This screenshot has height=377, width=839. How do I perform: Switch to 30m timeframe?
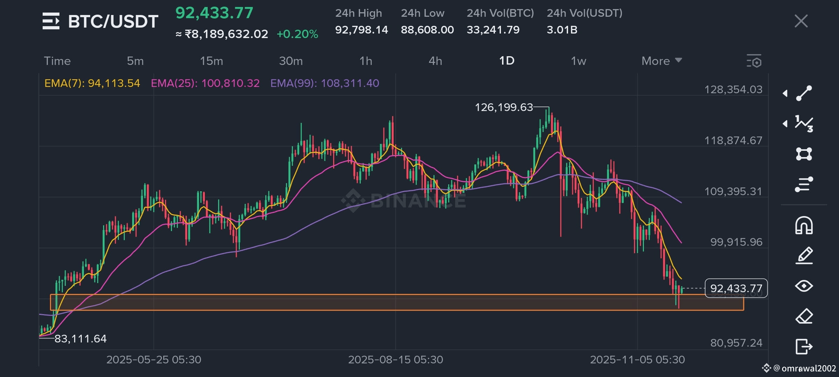291,61
